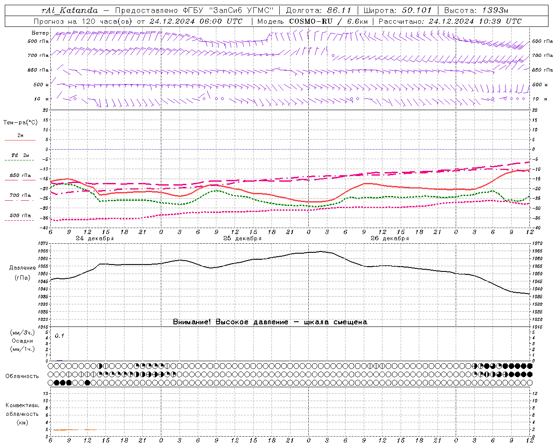Click the Давление pressure panel title
The width and height of the screenshot is (555, 444).
pos(23,268)
